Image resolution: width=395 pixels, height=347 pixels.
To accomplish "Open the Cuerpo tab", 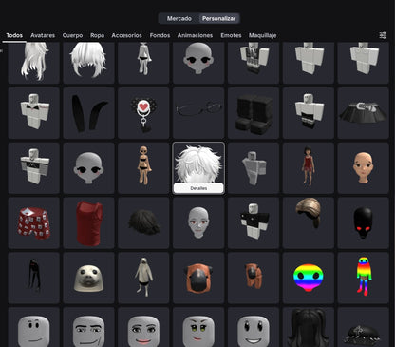I will 72,35.
